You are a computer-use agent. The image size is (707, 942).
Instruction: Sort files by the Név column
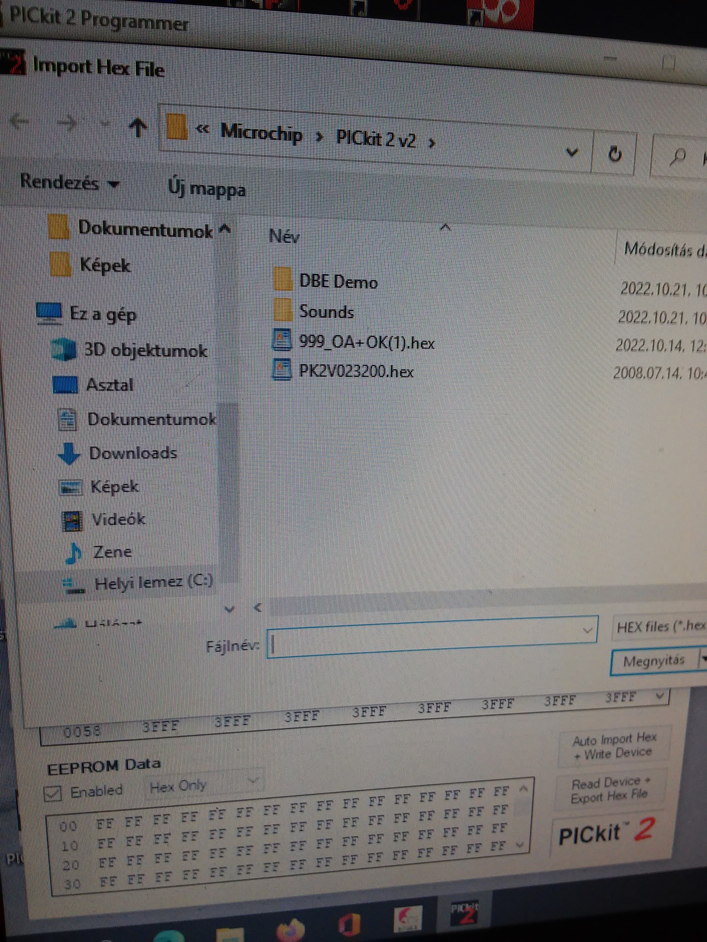coord(284,236)
